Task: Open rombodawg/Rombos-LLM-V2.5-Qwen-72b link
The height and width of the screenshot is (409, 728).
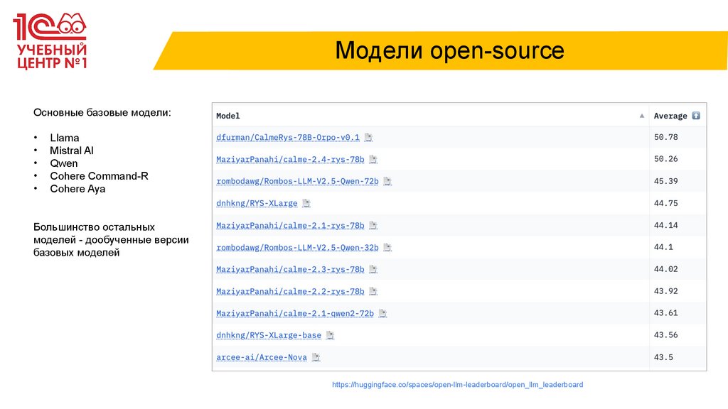Action: coord(297,181)
